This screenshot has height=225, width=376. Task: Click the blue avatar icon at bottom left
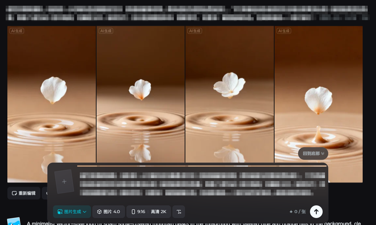coord(14,221)
